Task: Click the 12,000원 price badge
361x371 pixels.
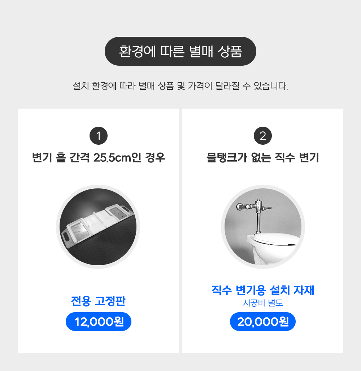Action: tap(99, 322)
